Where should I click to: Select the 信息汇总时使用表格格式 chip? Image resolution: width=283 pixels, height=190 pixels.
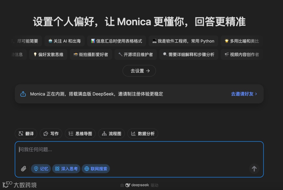[x=116, y=41]
